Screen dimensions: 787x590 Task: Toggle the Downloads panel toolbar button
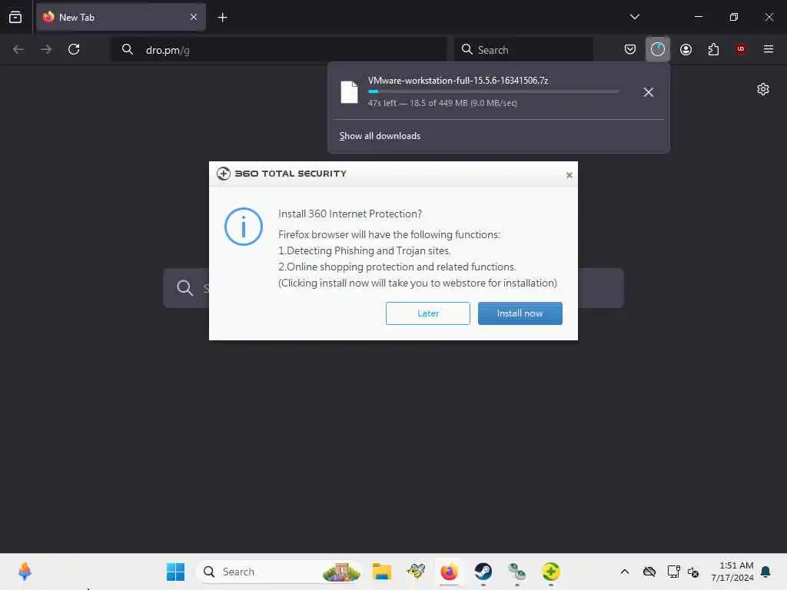point(658,49)
